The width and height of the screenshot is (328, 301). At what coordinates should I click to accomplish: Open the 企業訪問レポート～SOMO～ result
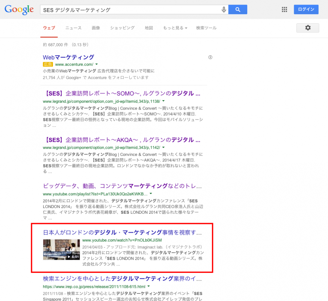[122, 93]
